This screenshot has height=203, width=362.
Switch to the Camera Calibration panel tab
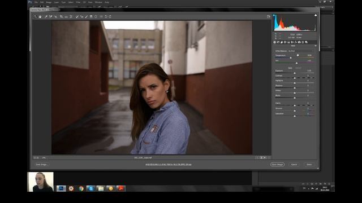(x=299, y=42)
